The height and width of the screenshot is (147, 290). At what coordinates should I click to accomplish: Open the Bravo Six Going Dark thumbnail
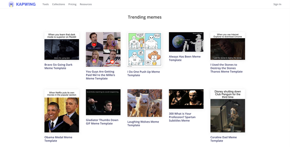pos(62,46)
